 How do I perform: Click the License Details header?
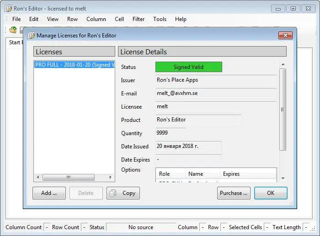[202, 52]
